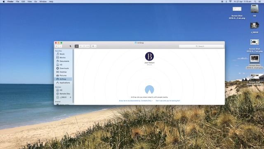The width and height of the screenshot is (264, 149).
Task: Eject J_DRIVE using the sidebar eject icon
Action: point(71,97)
